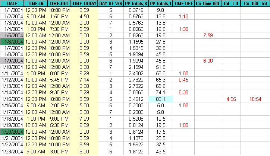270x156 pixels.
Task: Select the Co. Diff. Tot column header
Action: tap(255, 3)
